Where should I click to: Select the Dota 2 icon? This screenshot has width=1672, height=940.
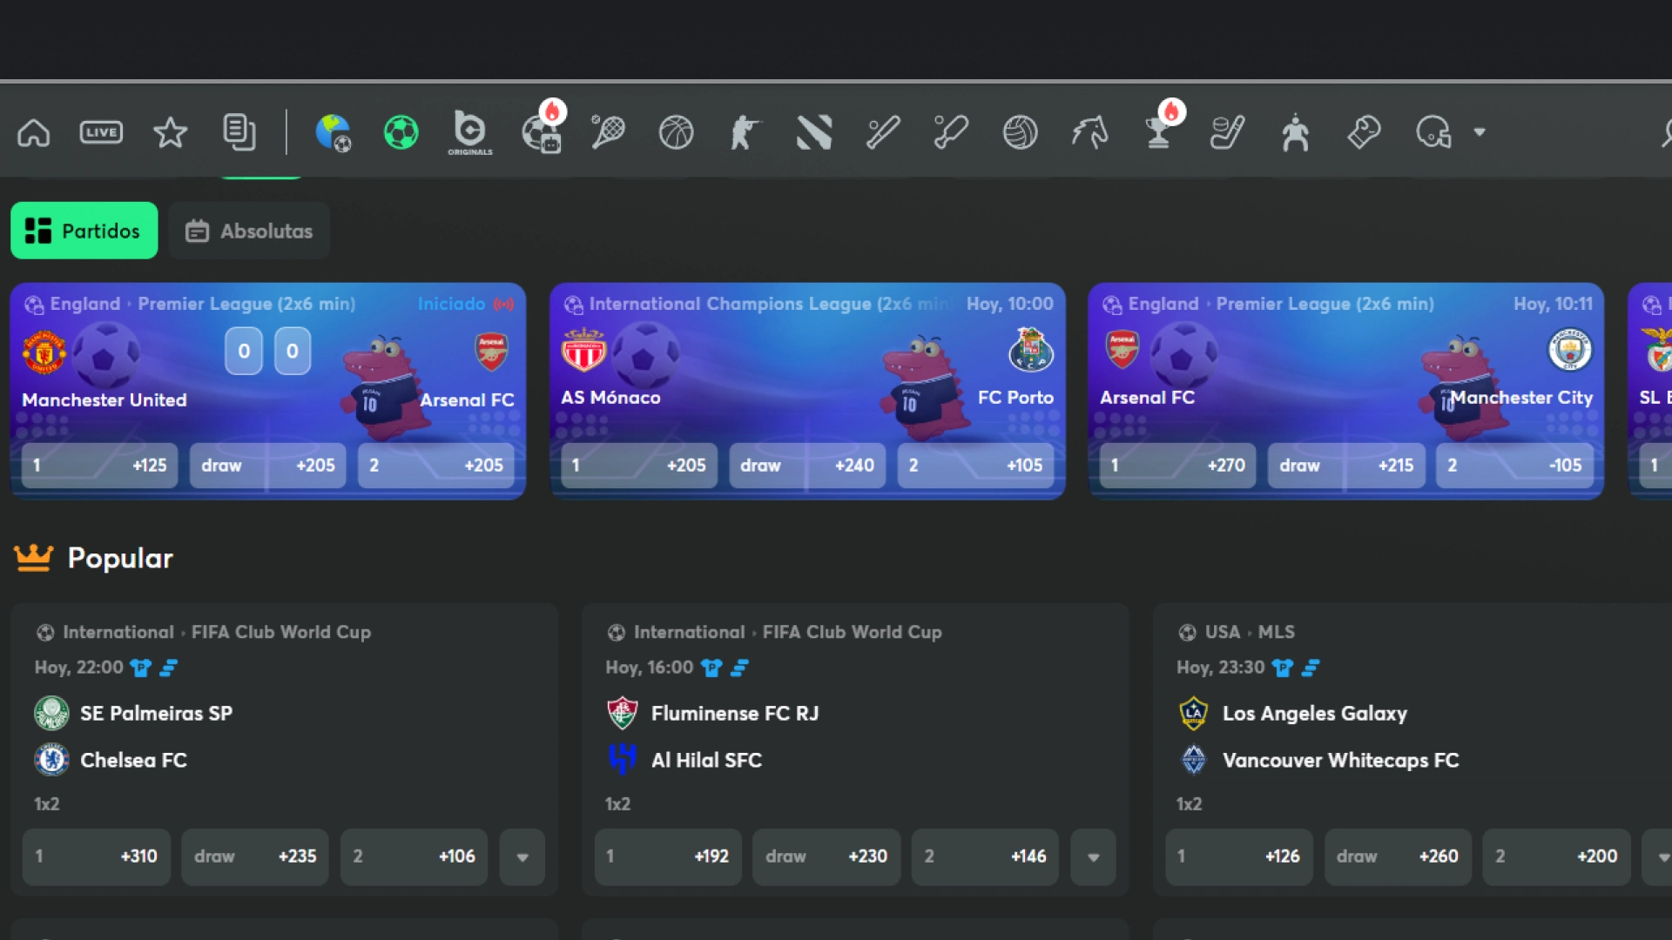[x=814, y=132]
